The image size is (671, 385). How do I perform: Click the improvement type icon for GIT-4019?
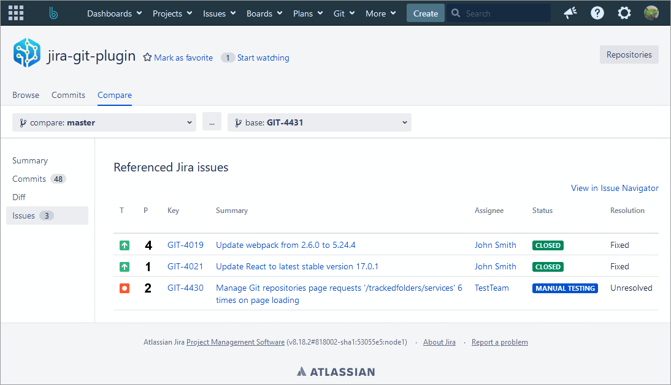125,245
